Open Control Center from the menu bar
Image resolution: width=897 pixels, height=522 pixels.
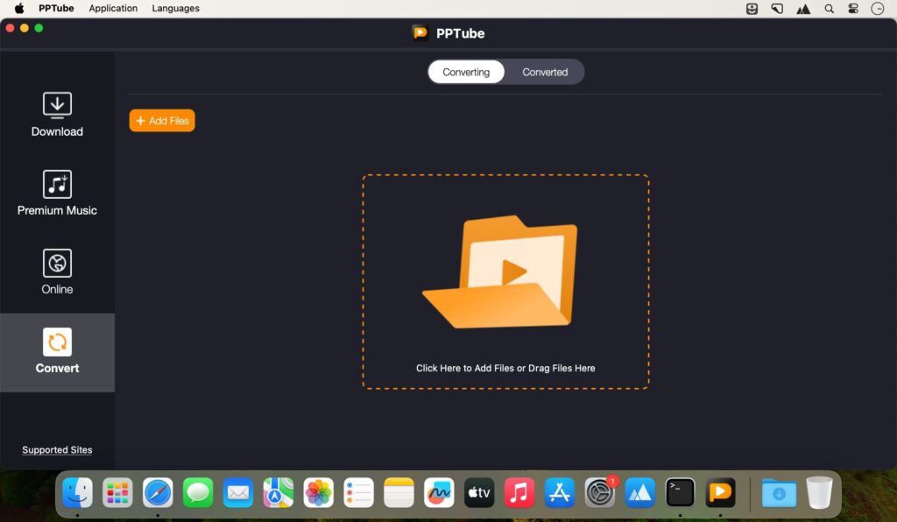pyautogui.click(x=852, y=8)
